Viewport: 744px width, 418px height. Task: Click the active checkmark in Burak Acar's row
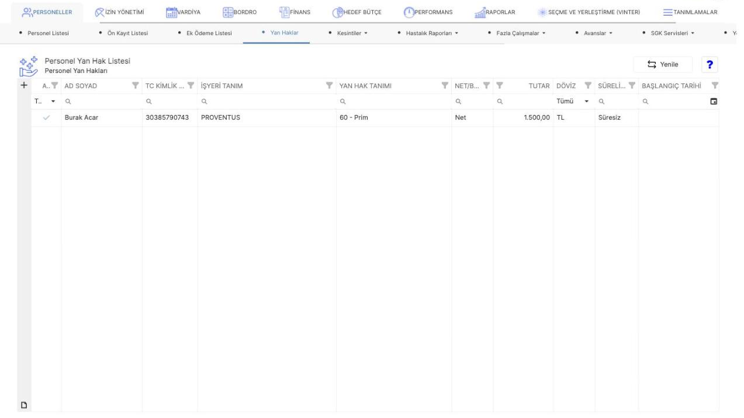click(46, 117)
